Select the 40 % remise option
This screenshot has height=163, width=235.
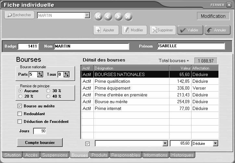48,96
